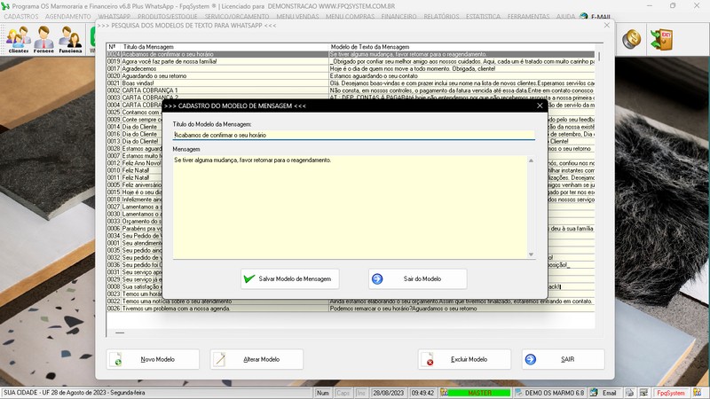Close the Cadastro do Modelo de Mensagem dialog
This screenshot has width=710, height=399.
point(540,106)
